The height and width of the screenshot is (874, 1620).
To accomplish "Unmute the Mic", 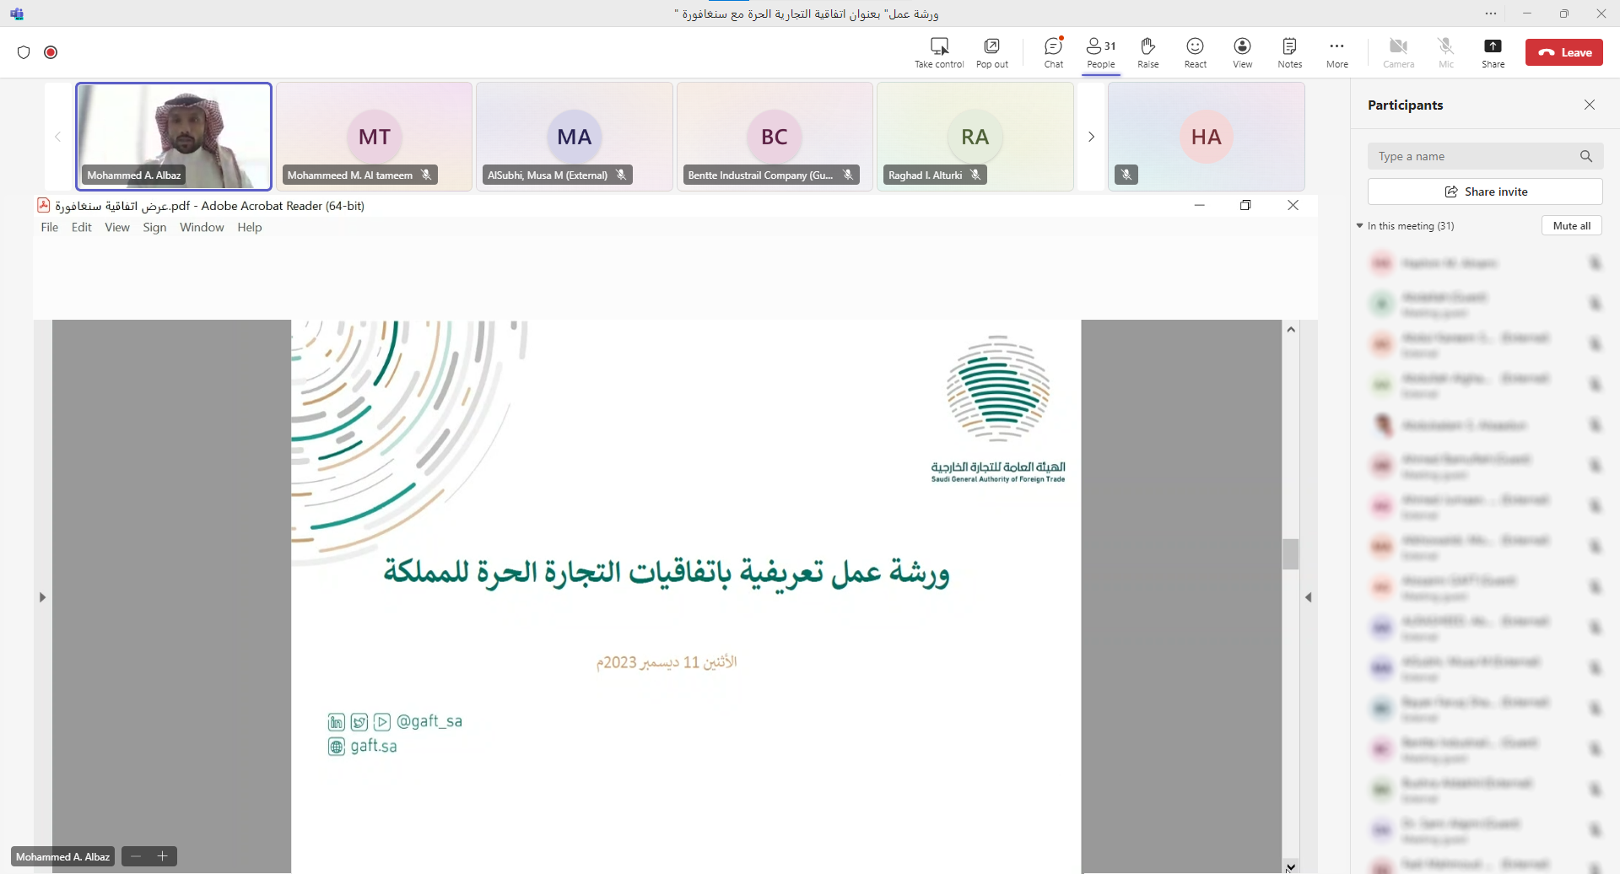I will point(1445,52).
